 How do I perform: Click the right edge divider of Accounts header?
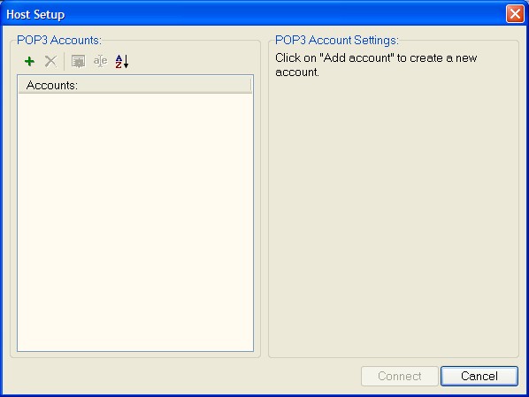[x=250, y=85]
